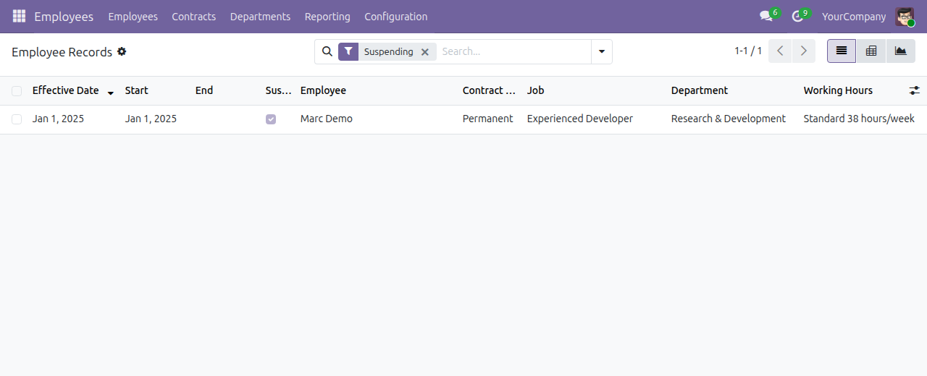Click the Jan 1, 2025 Start cell
The image size is (927, 376).
[x=151, y=119]
